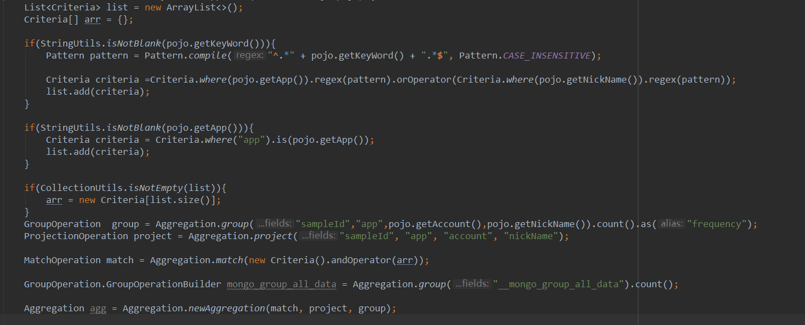The image size is (805, 325).
Task: Click the "alias:" parameter hint
Action: [671, 224]
